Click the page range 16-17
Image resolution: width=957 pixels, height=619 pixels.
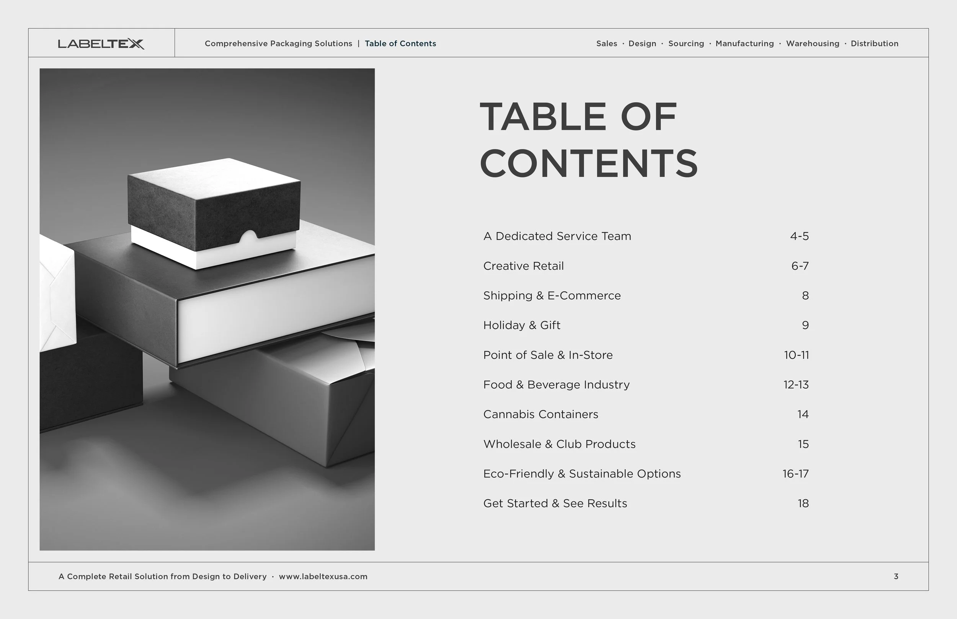pyautogui.click(x=795, y=474)
